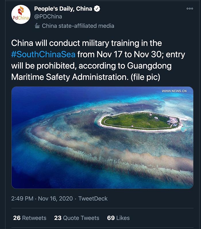The width and height of the screenshot is (201, 229).
Task: View the 26 Retweets list
Action: pyautogui.click(x=30, y=218)
